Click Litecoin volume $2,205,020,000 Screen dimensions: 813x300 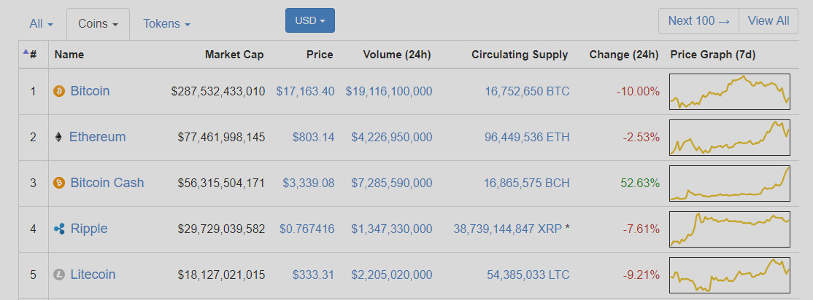coord(392,275)
